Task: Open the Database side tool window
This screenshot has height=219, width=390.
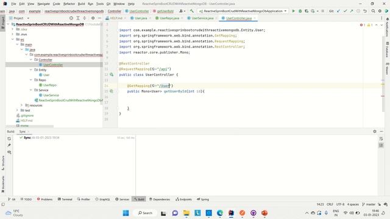Action: [x=388, y=50]
